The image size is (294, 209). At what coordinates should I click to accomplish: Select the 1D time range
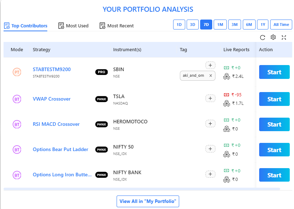[179, 25]
